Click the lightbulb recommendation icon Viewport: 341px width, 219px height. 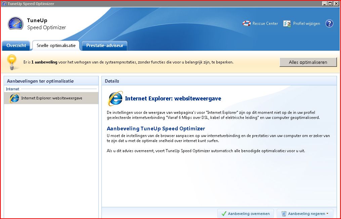coord(12,62)
